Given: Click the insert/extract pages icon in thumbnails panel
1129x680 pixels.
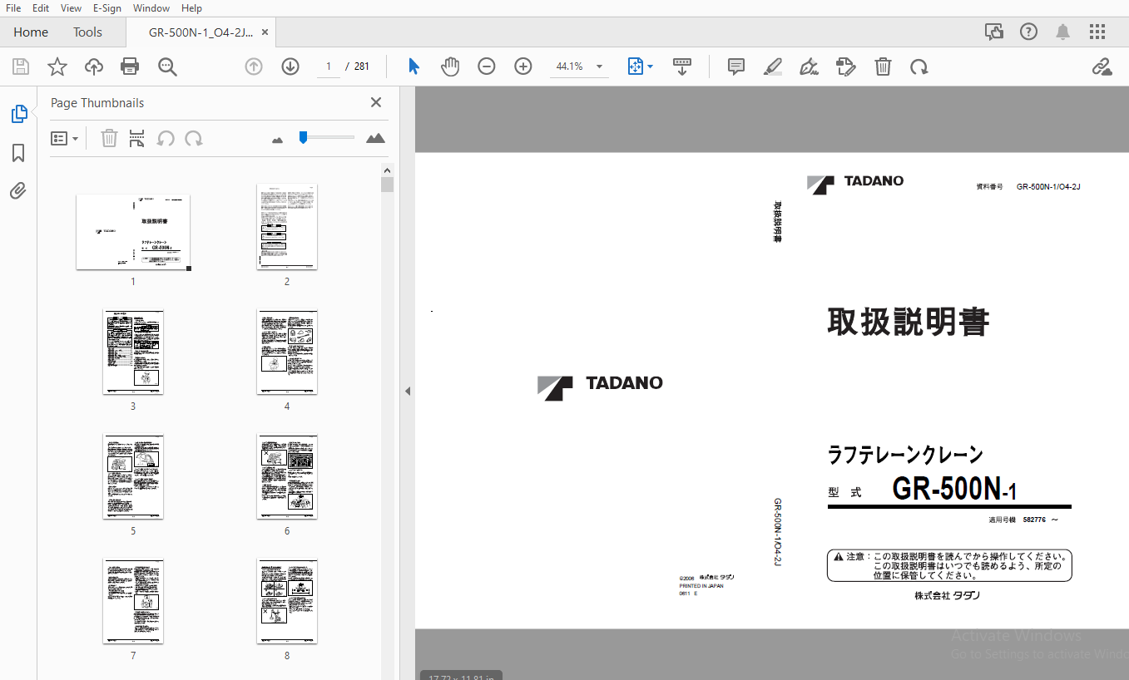Looking at the screenshot, I should point(137,139).
